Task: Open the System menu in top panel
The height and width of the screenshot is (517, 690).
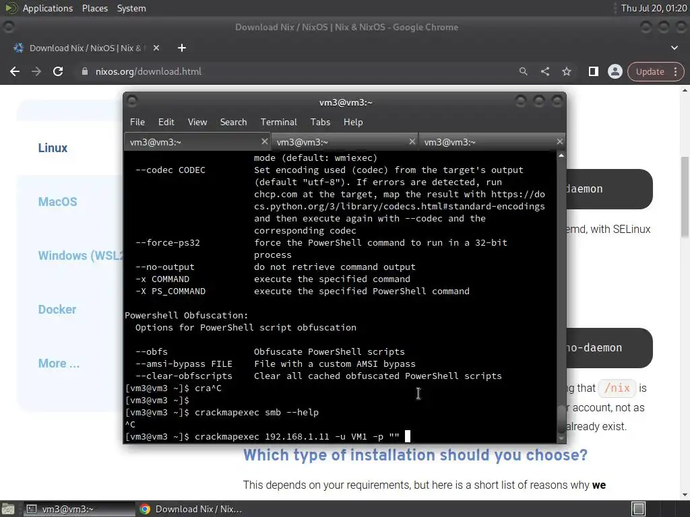Action: pyautogui.click(x=131, y=8)
